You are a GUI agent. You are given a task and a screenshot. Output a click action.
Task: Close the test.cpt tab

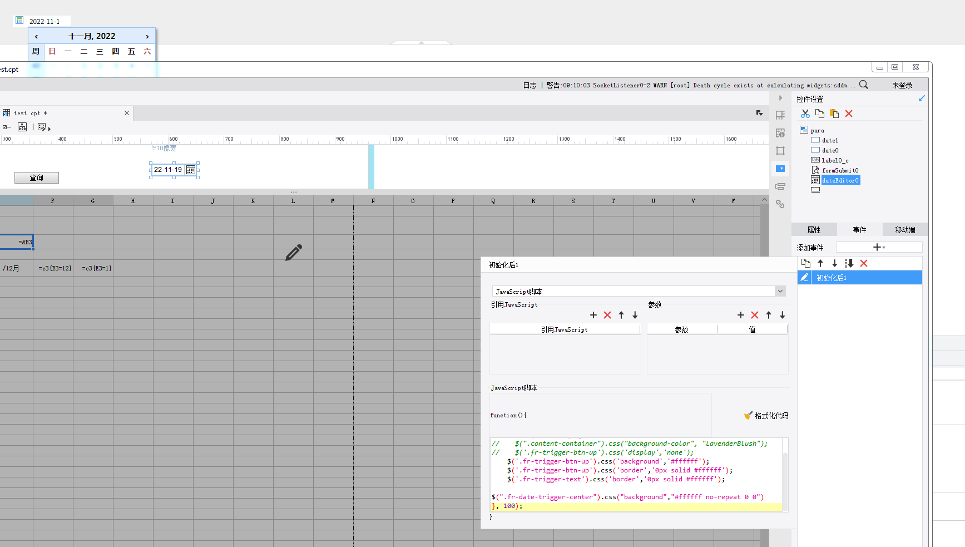coord(127,113)
